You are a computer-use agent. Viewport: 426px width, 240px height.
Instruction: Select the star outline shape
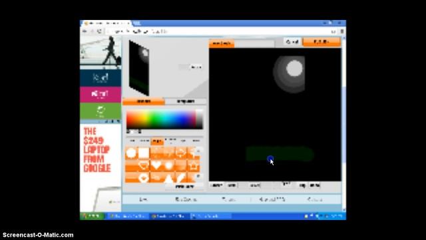coord(194,165)
